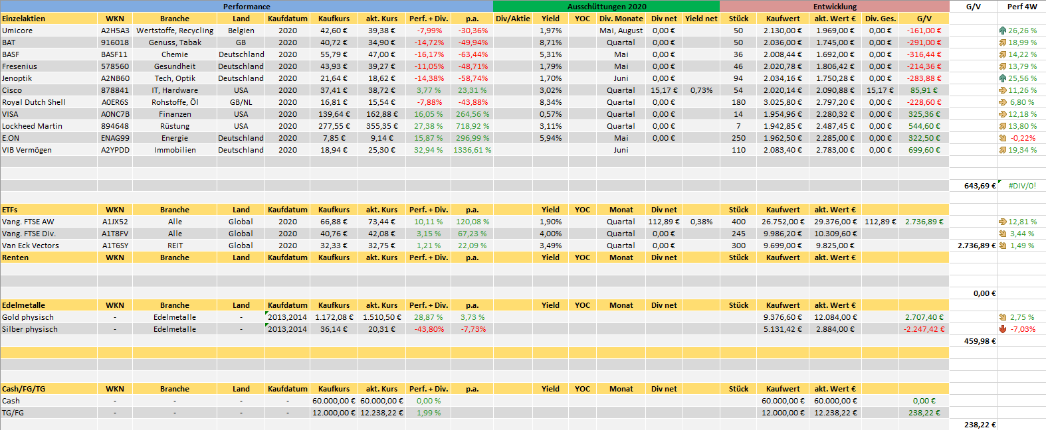
Task: Click the green up arrow beside 25,56 %
Action: point(1002,78)
